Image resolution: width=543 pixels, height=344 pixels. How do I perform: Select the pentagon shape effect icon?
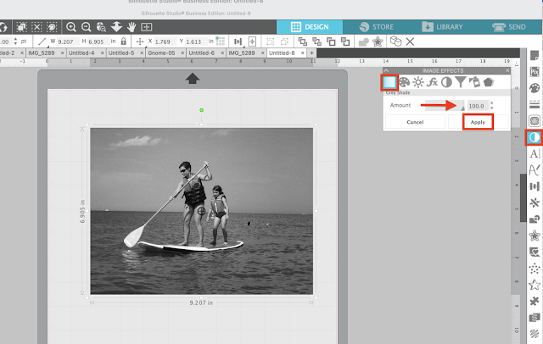point(489,82)
